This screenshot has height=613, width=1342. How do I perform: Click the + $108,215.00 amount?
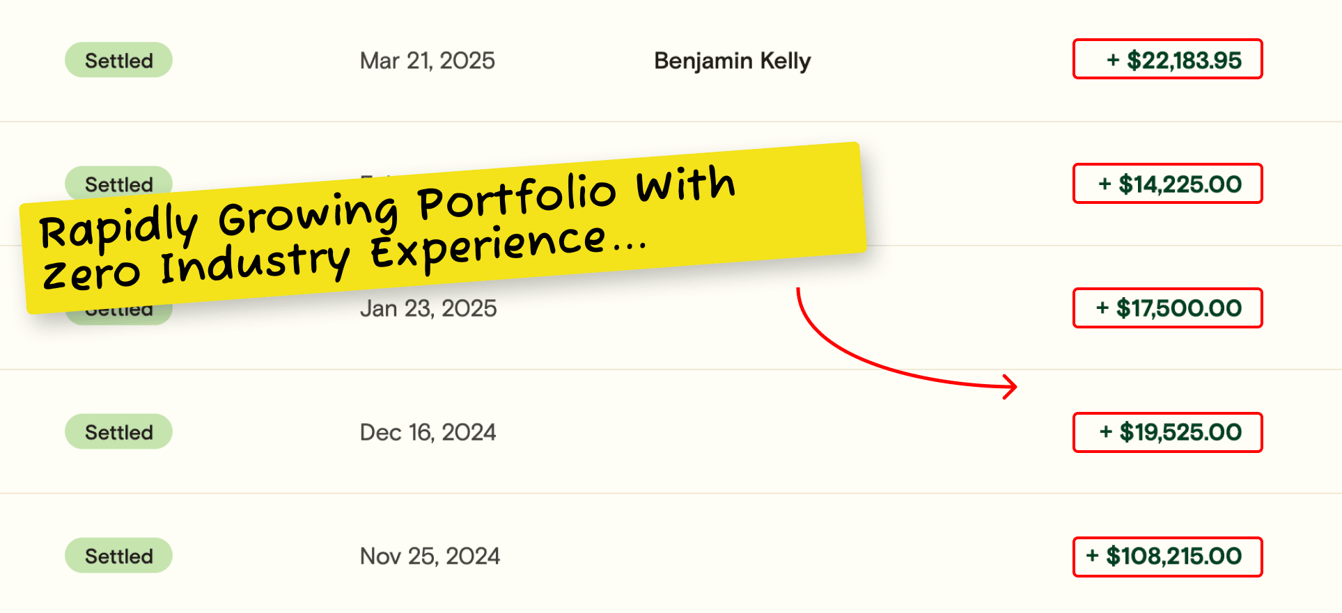(1164, 556)
